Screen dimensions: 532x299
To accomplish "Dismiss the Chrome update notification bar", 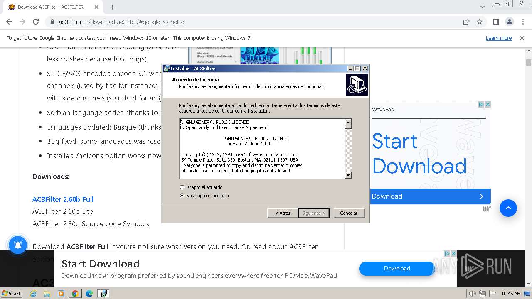I will coord(522,38).
